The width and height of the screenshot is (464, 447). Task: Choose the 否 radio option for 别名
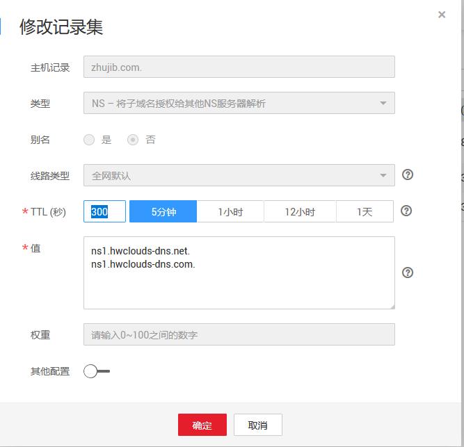tap(133, 140)
